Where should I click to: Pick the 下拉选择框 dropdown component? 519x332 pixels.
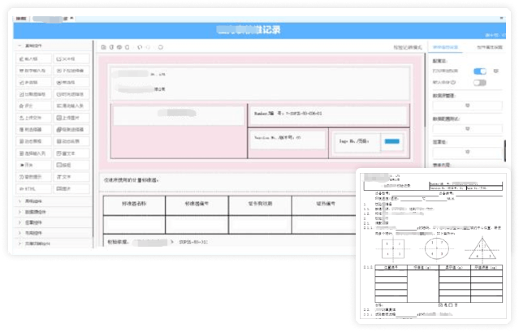[71, 71]
